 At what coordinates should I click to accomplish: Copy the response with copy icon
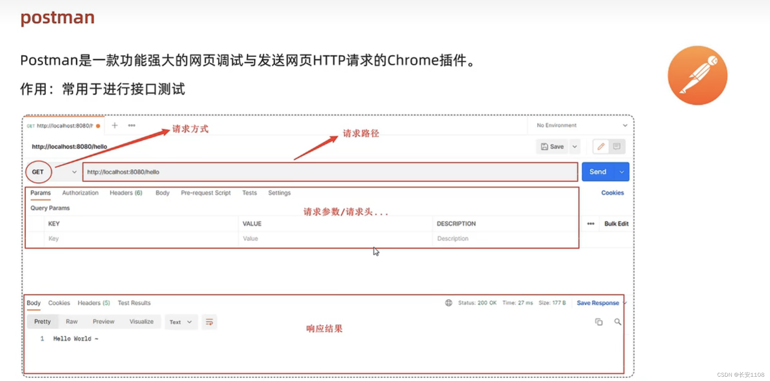[599, 322]
